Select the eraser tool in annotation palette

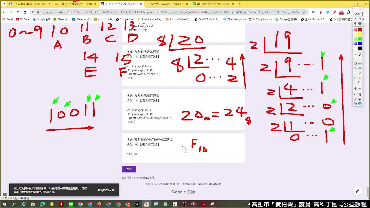point(360,54)
